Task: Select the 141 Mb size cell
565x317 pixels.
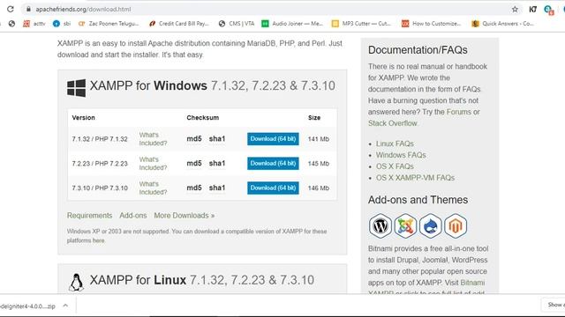Action: coord(319,139)
